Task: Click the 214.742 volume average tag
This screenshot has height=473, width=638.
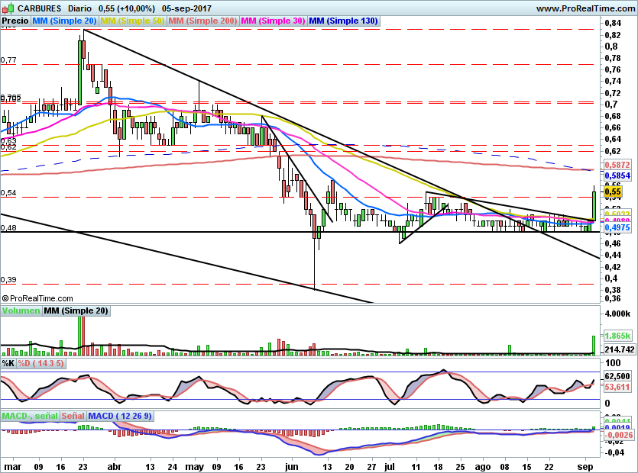Action: point(620,349)
